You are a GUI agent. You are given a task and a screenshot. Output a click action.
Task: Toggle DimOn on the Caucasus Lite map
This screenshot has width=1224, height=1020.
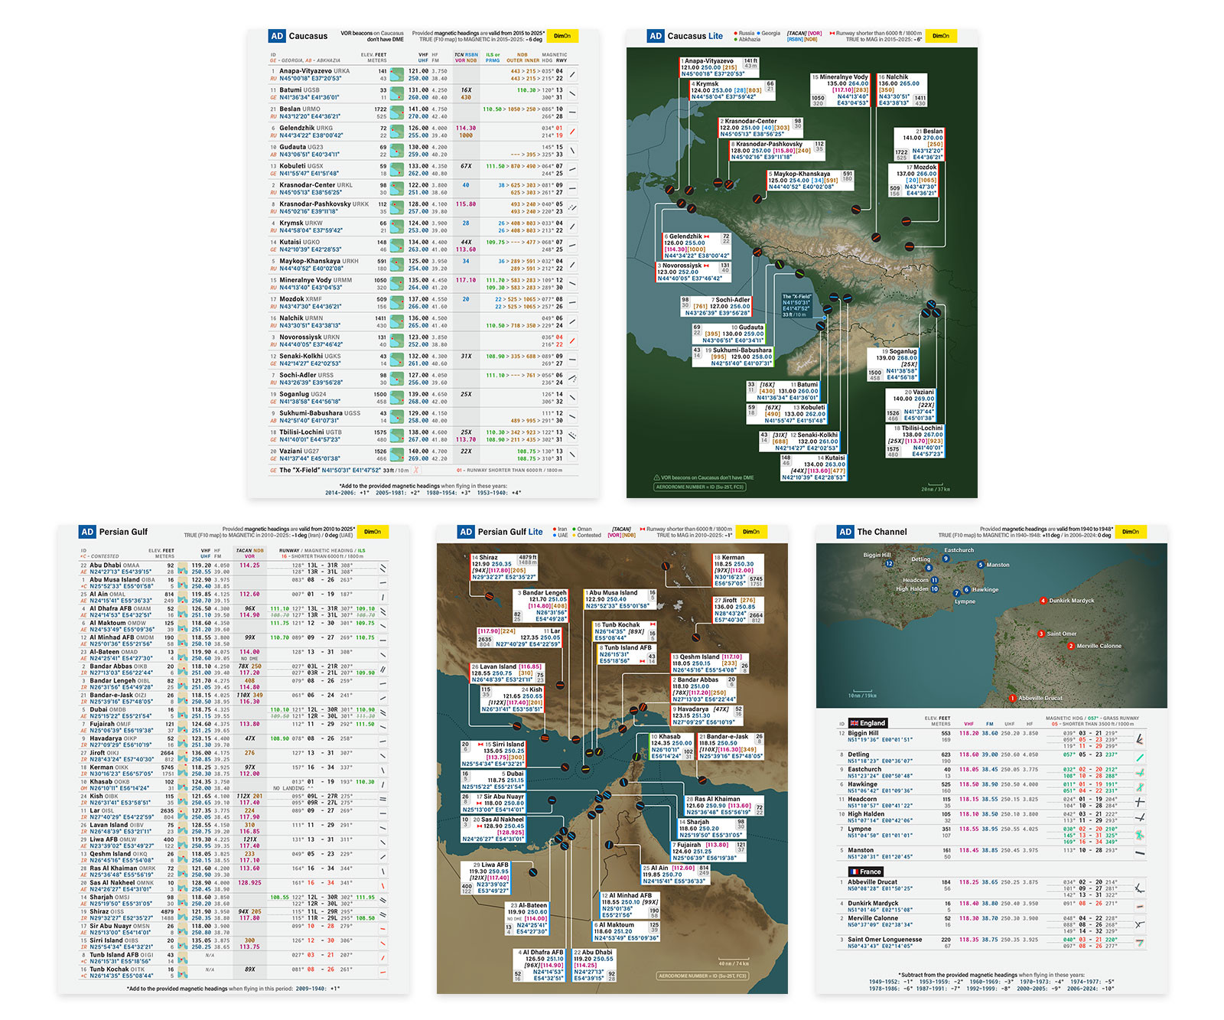tap(941, 36)
